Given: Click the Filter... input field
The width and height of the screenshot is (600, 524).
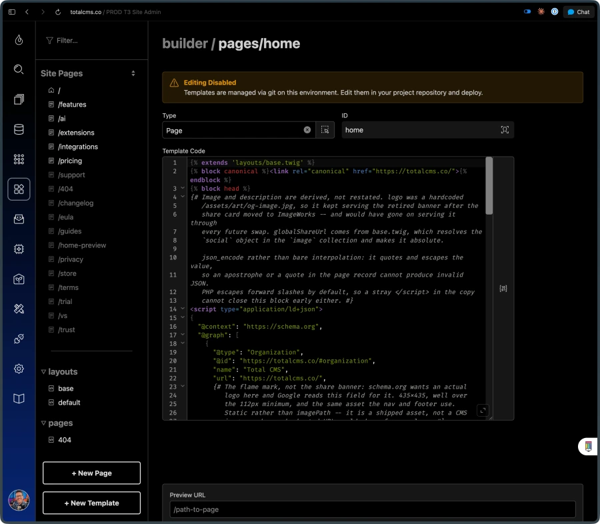Looking at the screenshot, I should [x=92, y=41].
